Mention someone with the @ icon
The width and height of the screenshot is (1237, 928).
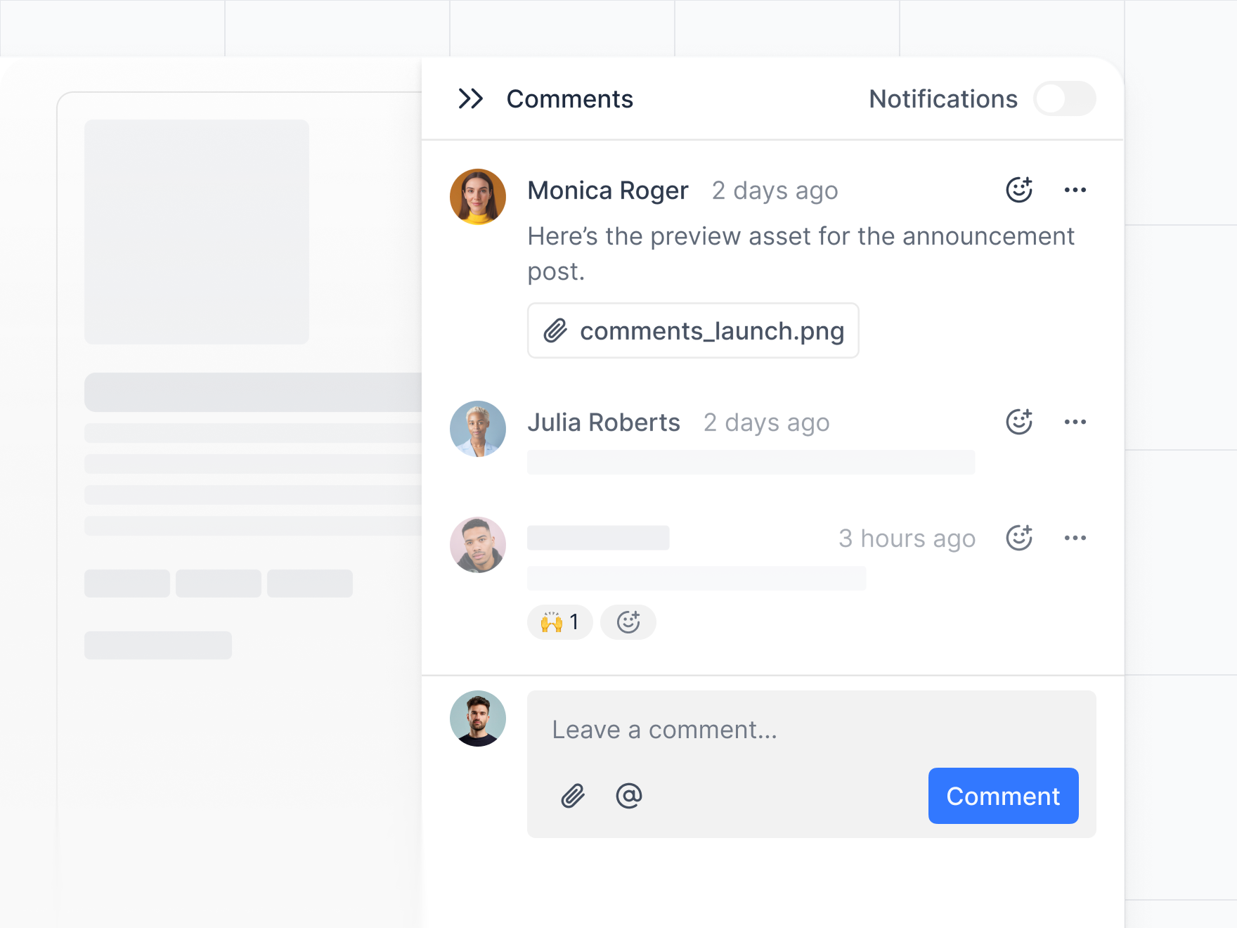629,796
